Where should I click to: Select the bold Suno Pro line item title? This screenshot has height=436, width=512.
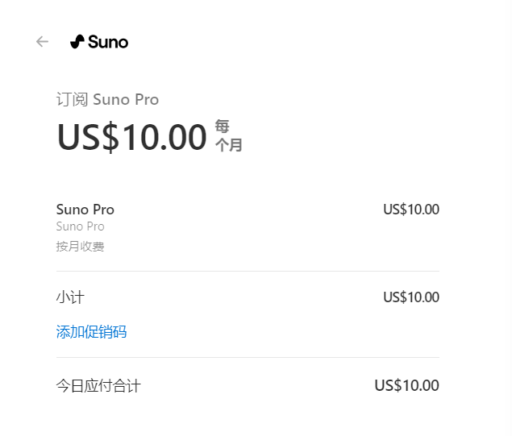click(x=85, y=210)
